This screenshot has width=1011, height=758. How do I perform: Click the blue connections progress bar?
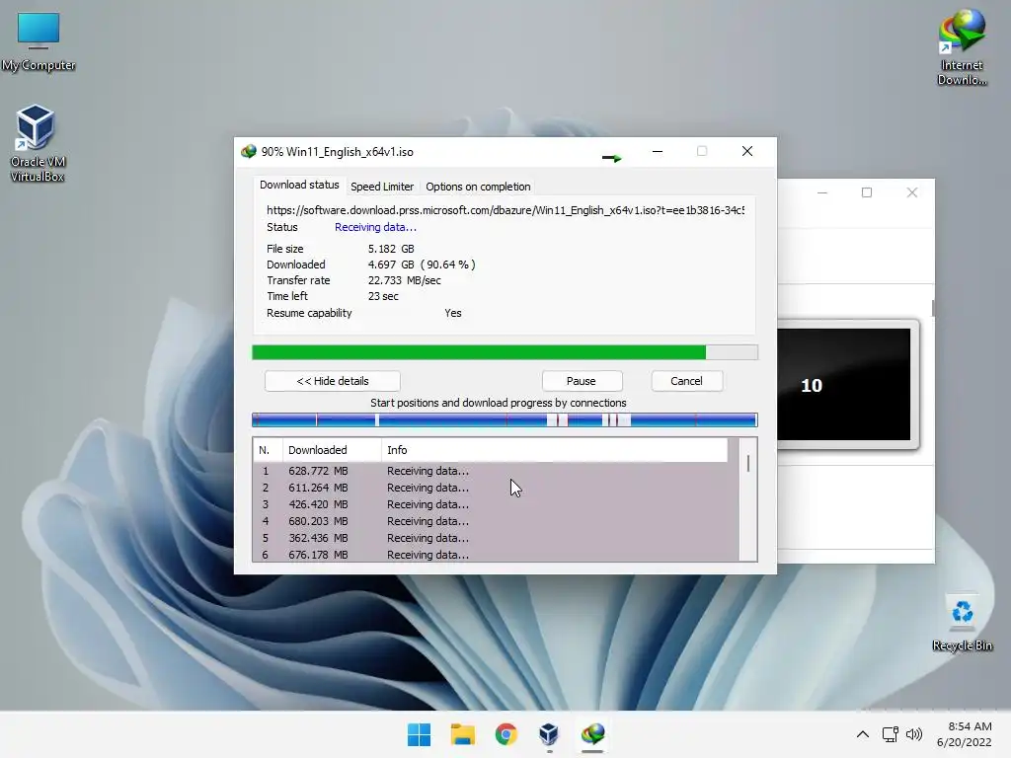(505, 420)
